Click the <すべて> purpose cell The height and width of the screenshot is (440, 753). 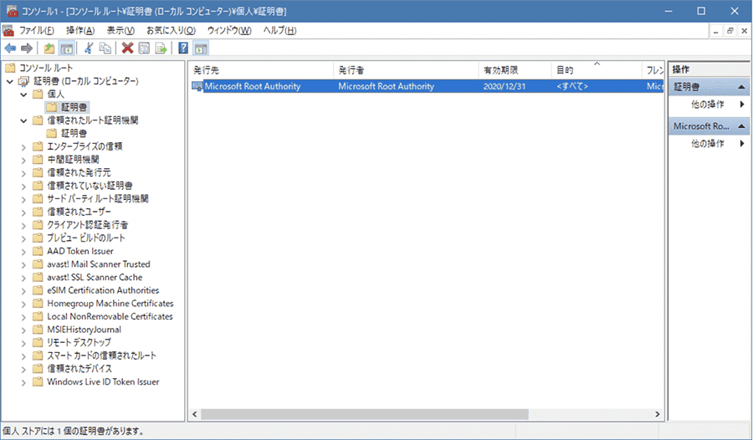point(572,86)
